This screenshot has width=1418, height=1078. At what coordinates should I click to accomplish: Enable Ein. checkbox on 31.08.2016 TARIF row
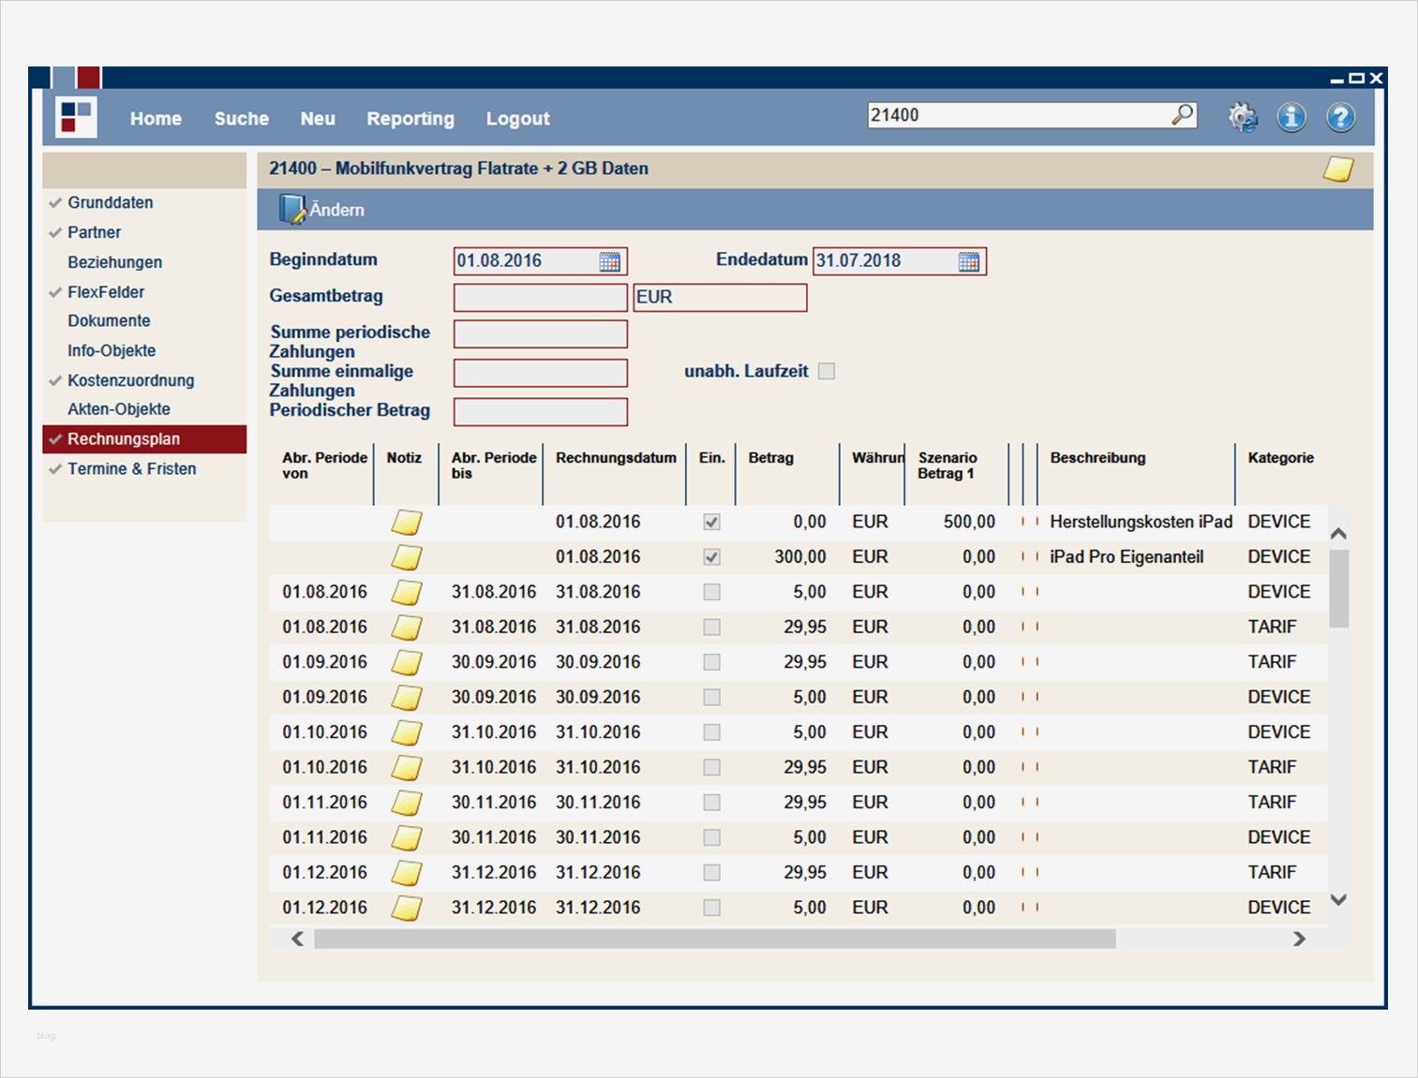click(x=711, y=627)
